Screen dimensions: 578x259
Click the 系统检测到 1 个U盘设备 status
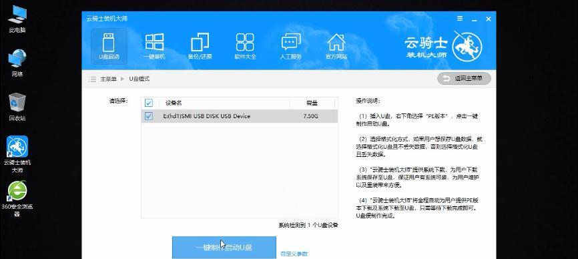[x=308, y=225]
